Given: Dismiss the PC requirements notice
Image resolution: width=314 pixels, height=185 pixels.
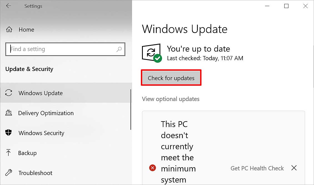Looking at the screenshot, I should click(294, 168).
